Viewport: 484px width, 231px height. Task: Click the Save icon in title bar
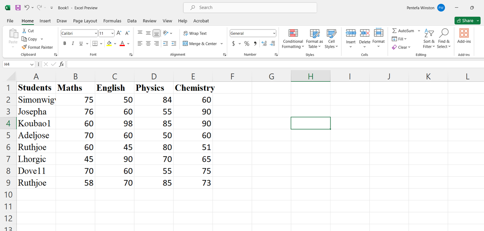coord(18,8)
